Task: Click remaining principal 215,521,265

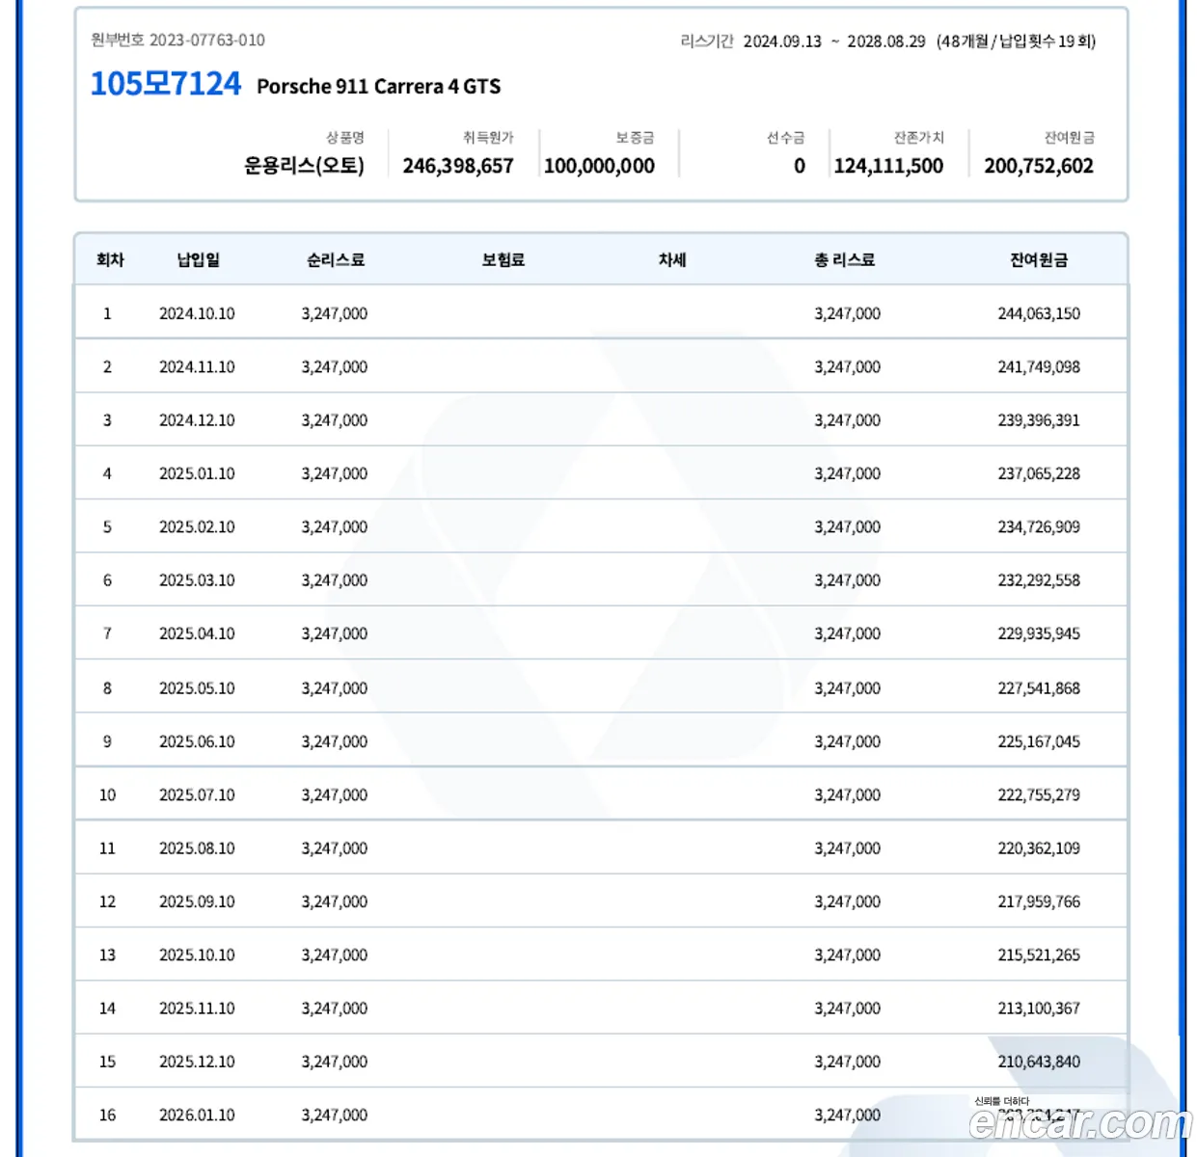Action: [x=1039, y=955]
